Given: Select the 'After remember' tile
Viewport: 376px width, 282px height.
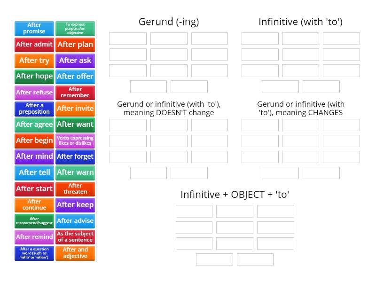Looking at the screenshot, I should [75, 93].
